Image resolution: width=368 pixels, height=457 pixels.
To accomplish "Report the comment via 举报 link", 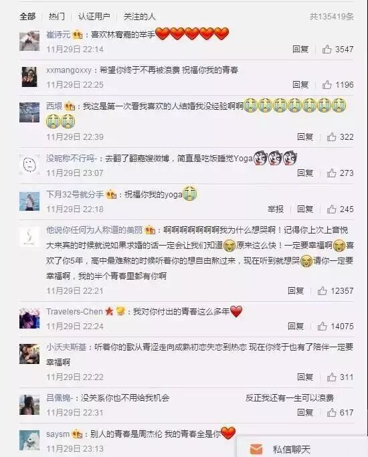I will point(276,209).
